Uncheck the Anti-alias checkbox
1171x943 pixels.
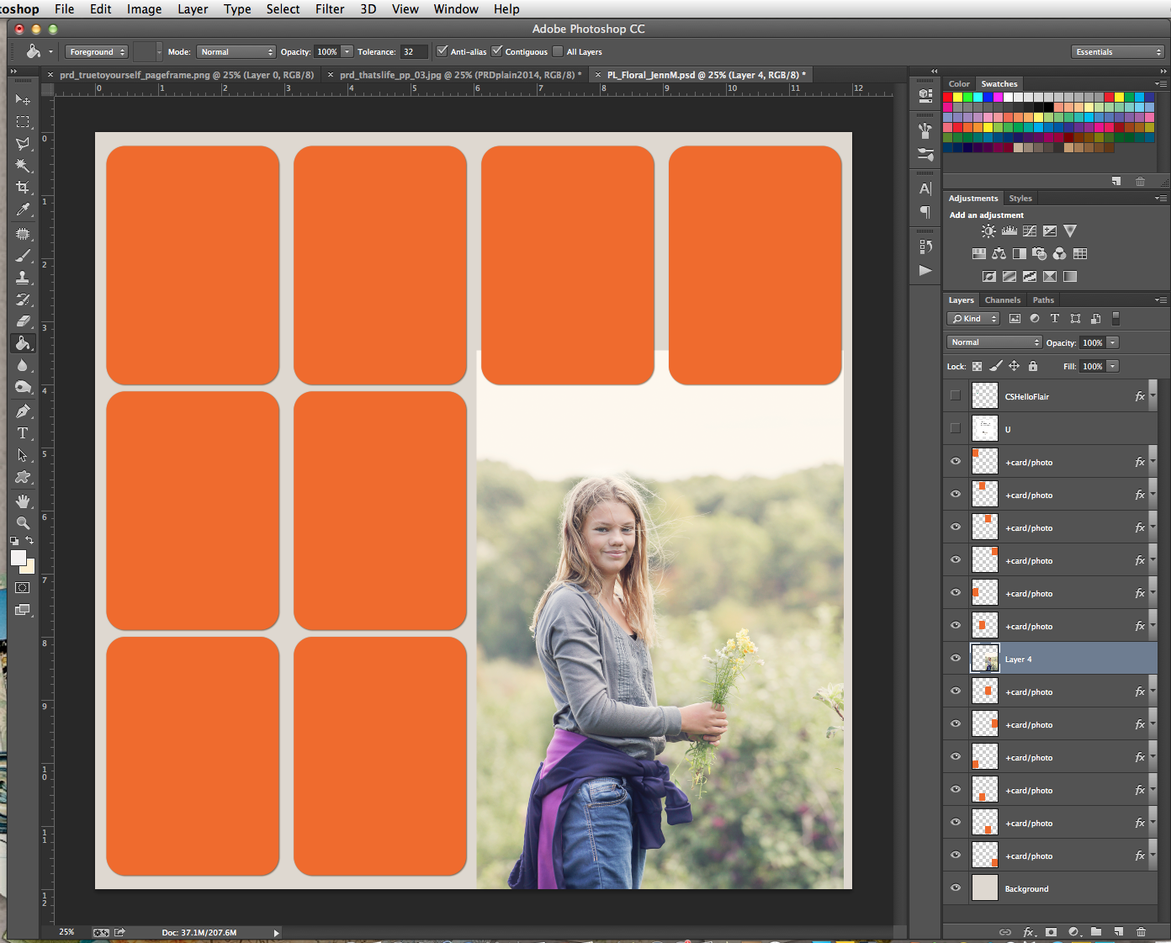pyautogui.click(x=442, y=51)
